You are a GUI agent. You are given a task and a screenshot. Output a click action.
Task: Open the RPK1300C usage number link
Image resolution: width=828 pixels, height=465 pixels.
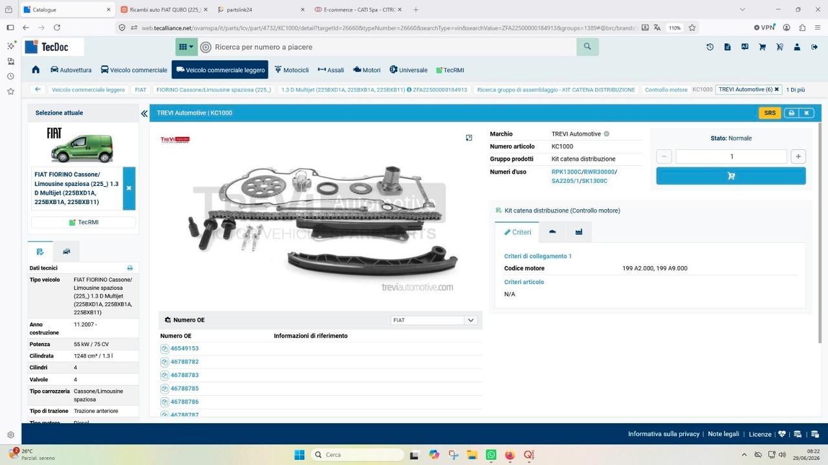566,172
